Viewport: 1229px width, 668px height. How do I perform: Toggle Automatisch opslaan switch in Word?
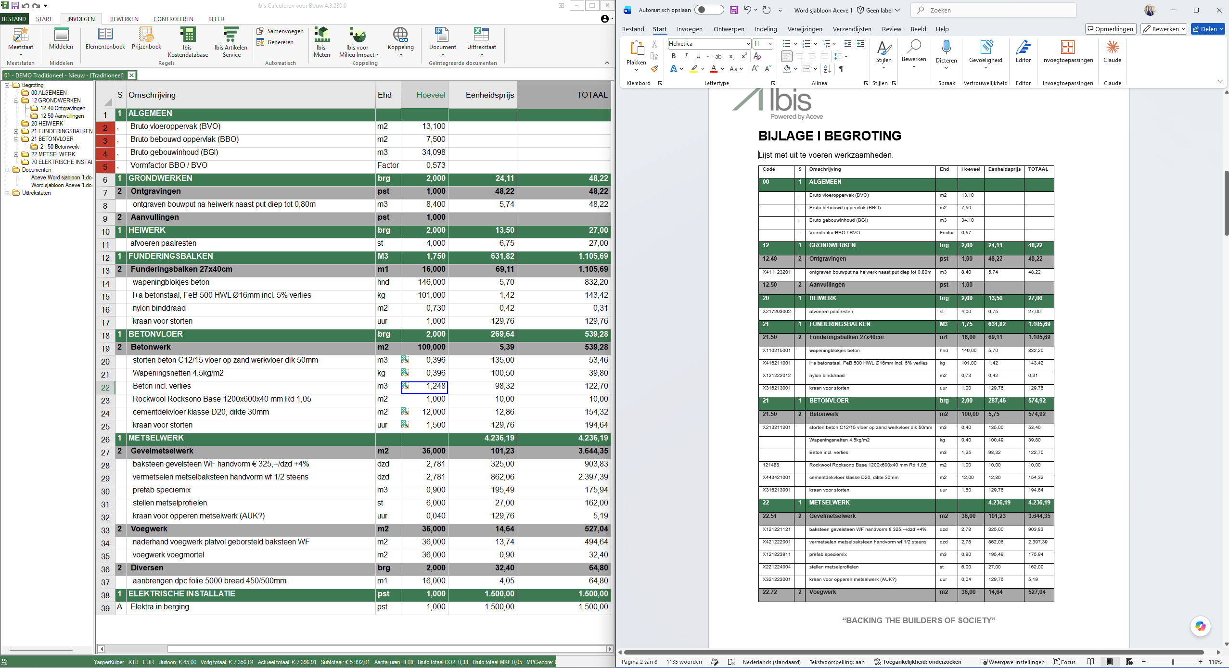click(709, 10)
